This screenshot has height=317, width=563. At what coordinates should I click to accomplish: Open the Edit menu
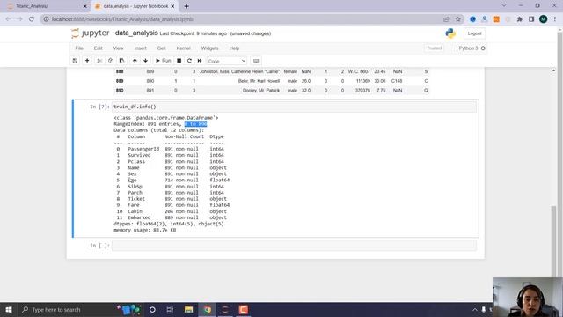(x=98, y=48)
